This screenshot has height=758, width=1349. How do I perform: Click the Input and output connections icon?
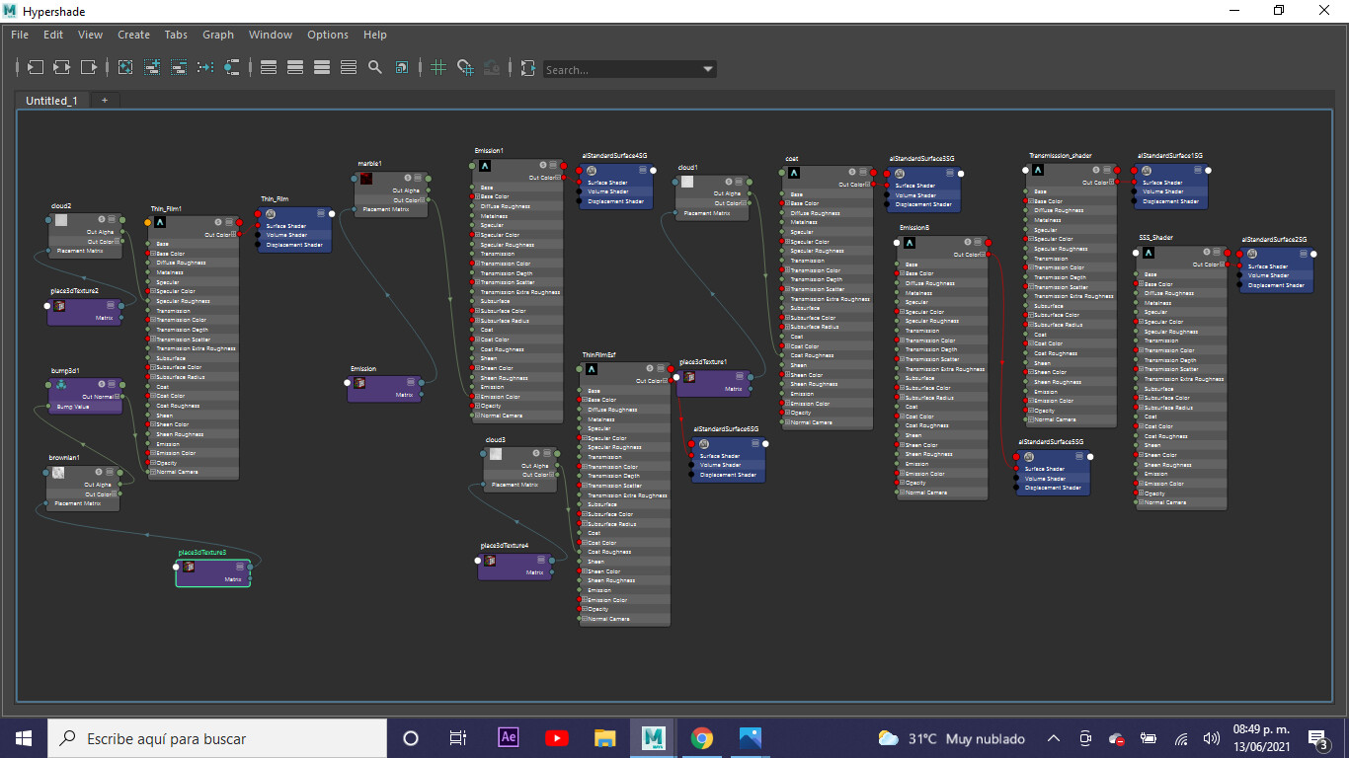[x=60, y=67]
